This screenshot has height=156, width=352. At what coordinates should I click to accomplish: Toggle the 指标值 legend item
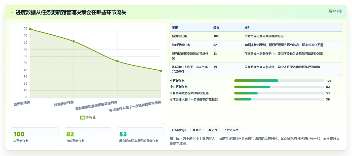pos(88,117)
